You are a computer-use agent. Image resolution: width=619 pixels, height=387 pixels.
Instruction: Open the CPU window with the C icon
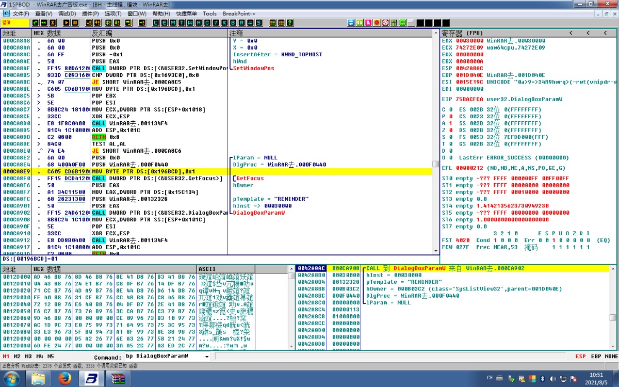point(207,23)
